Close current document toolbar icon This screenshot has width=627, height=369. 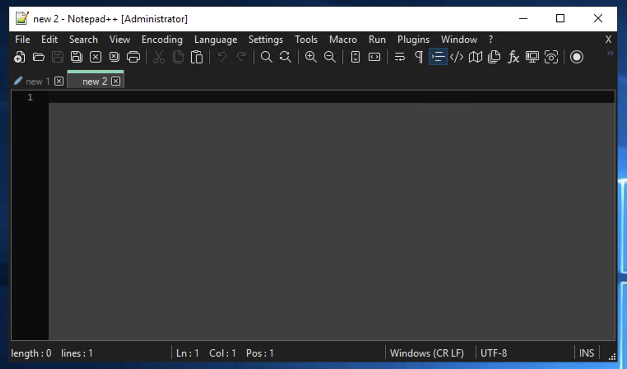click(95, 57)
